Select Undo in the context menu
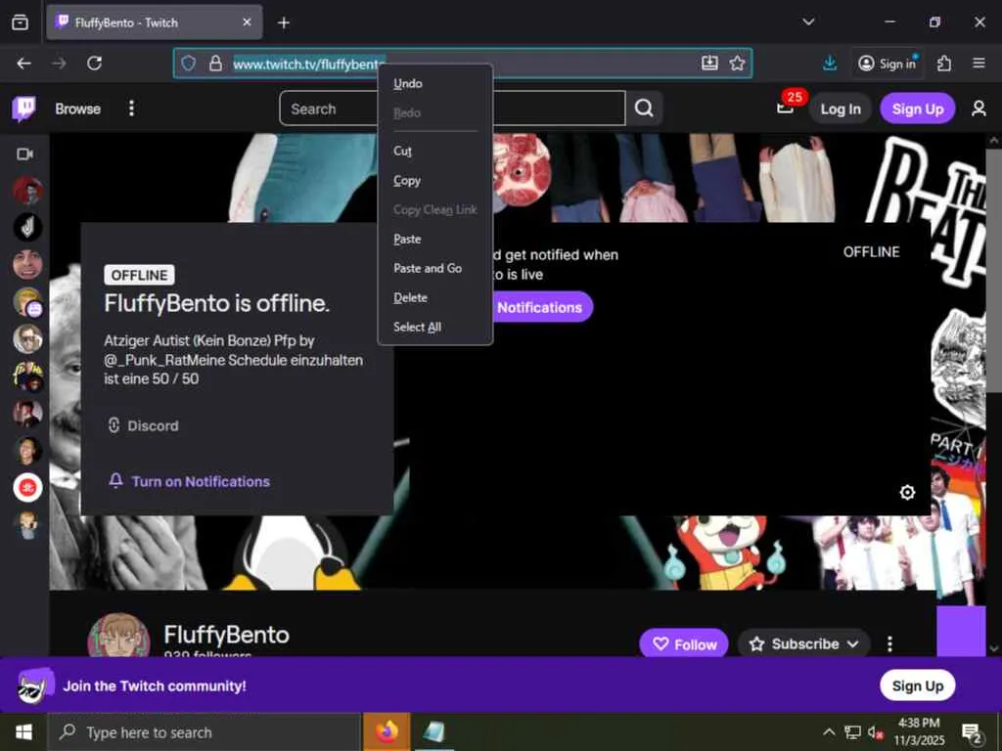This screenshot has height=751, width=1002. 435,84
